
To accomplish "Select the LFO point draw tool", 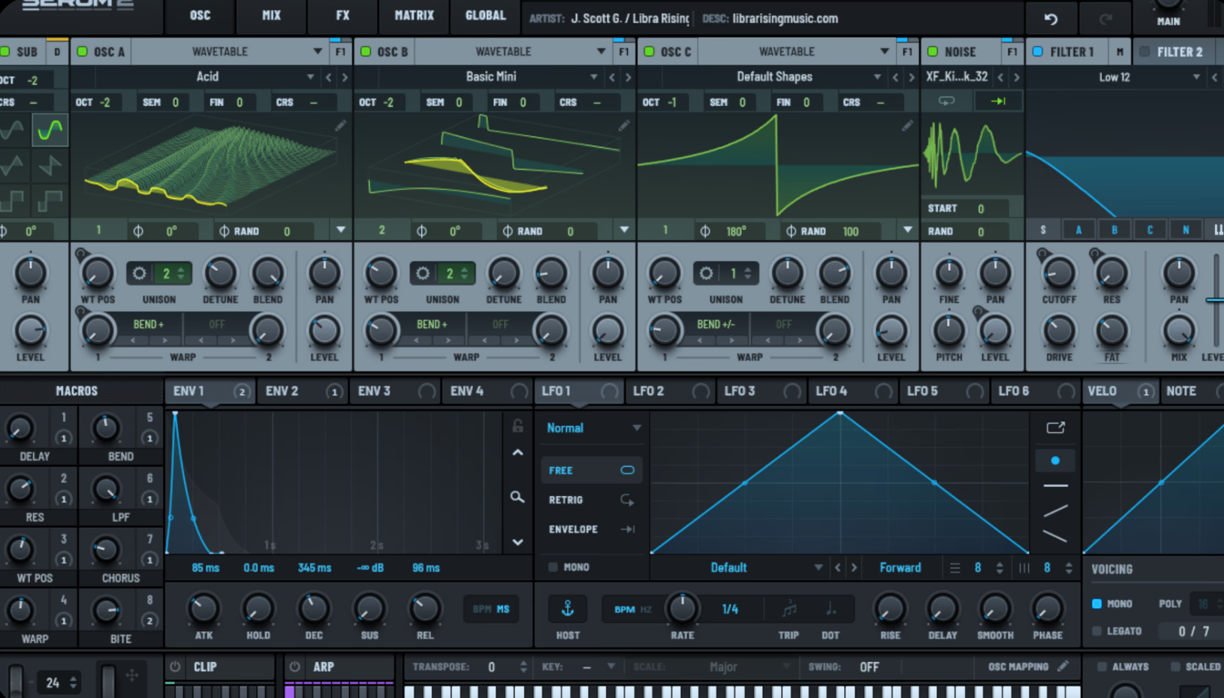I will (1055, 460).
